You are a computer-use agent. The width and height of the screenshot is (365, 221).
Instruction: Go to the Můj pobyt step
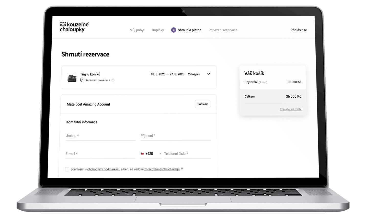pos(137,30)
